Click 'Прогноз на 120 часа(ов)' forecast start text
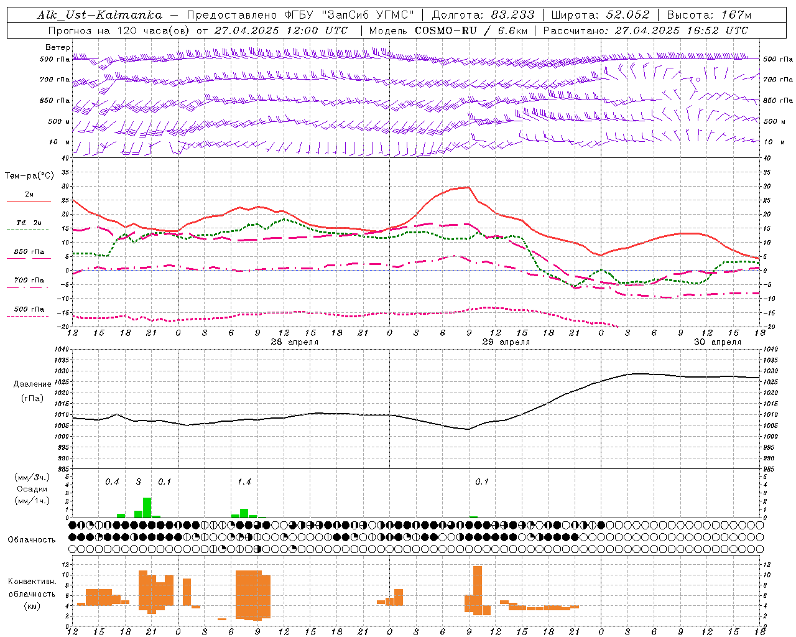The width and height of the screenshot is (796, 637). pos(120,30)
